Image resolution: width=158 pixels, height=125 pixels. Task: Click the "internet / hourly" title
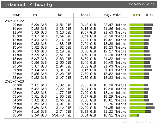28,5
